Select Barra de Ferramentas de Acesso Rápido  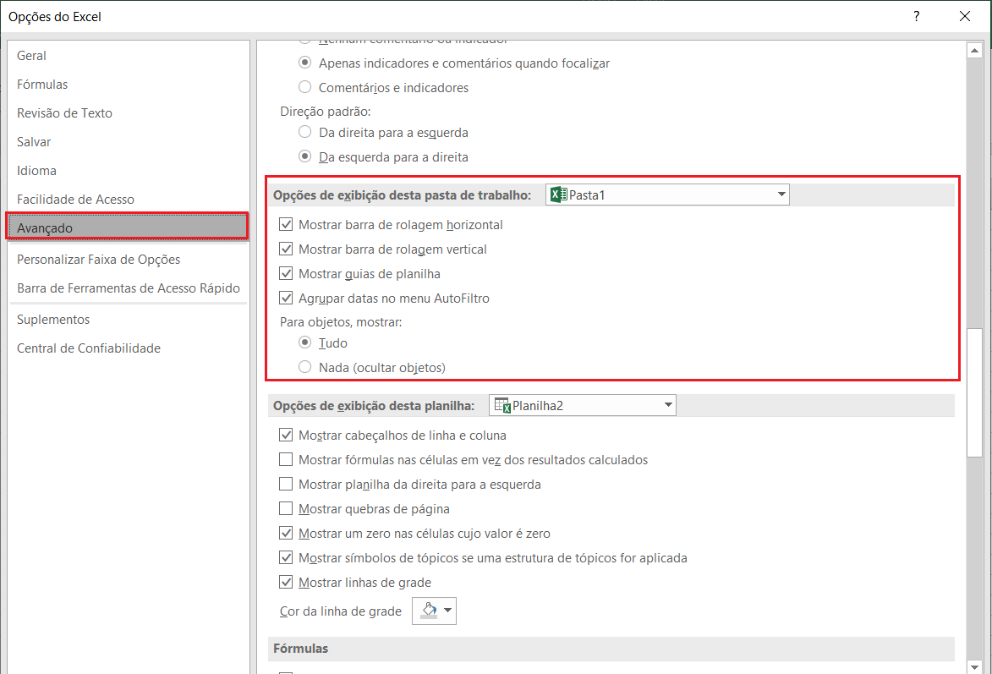(x=129, y=288)
